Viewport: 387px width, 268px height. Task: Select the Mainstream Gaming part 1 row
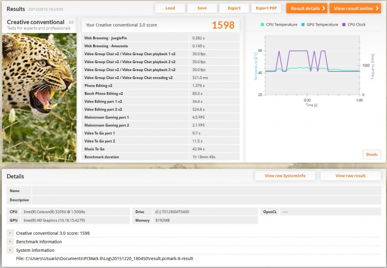click(x=161, y=117)
